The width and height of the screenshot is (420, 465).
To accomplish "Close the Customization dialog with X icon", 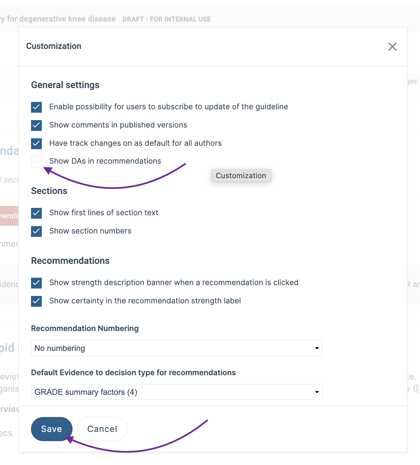I will point(392,47).
